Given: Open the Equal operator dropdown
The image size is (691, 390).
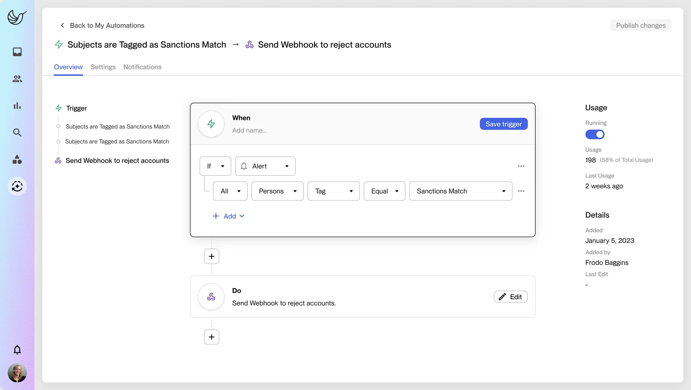Looking at the screenshot, I should (x=384, y=191).
